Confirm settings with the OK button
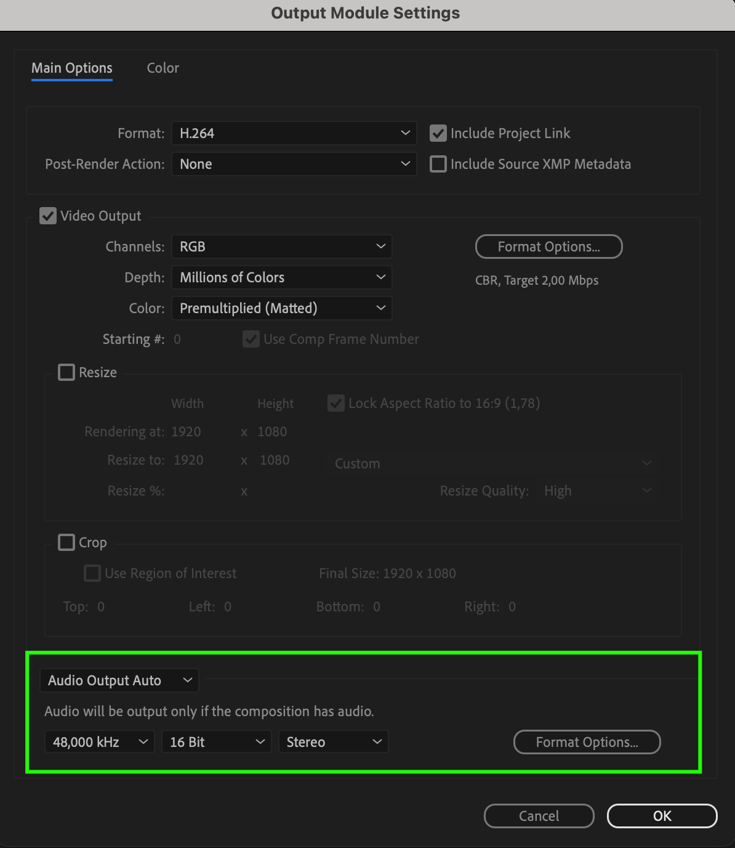Image resolution: width=735 pixels, height=848 pixels. (x=662, y=816)
